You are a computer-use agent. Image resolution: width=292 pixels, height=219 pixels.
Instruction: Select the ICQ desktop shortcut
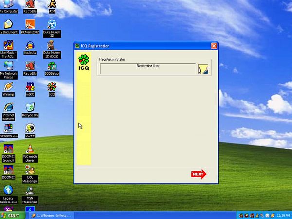(52, 89)
